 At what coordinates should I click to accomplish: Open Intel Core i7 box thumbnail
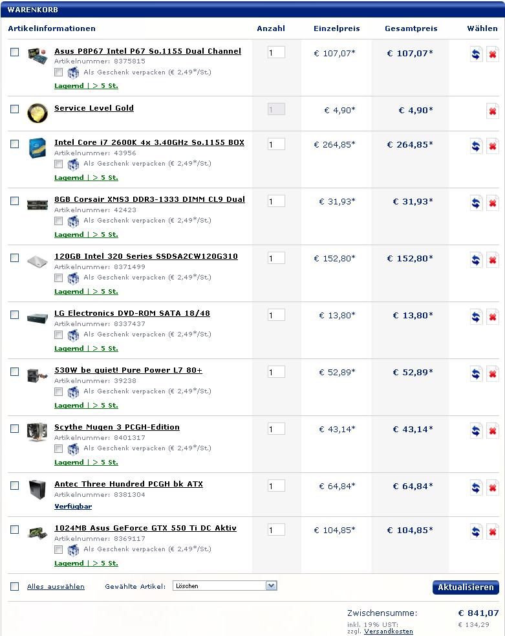(37, 148)
